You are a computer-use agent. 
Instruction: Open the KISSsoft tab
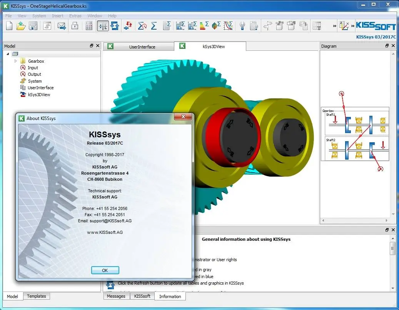(142, 296)
